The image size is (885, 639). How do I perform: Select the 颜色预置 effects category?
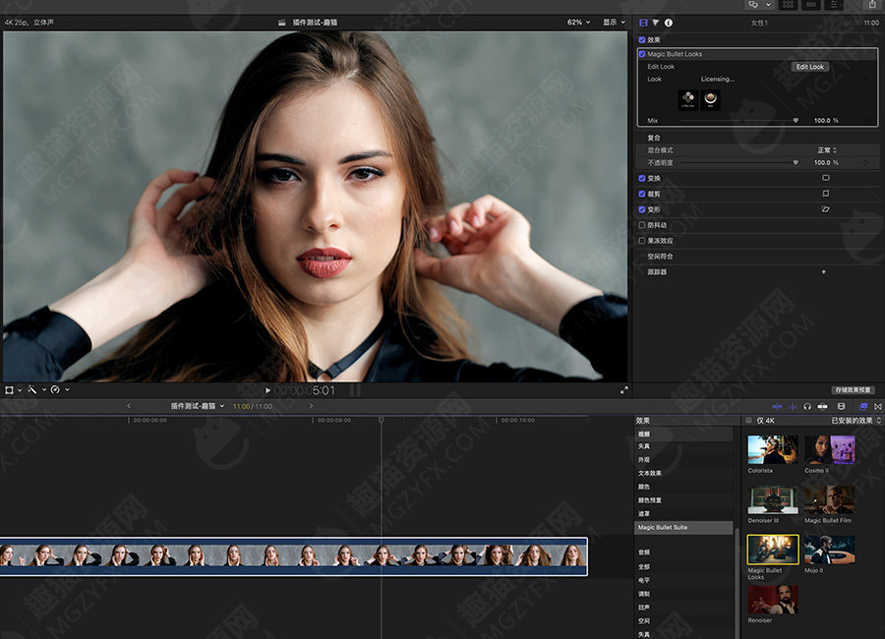[x=651, y=499]
